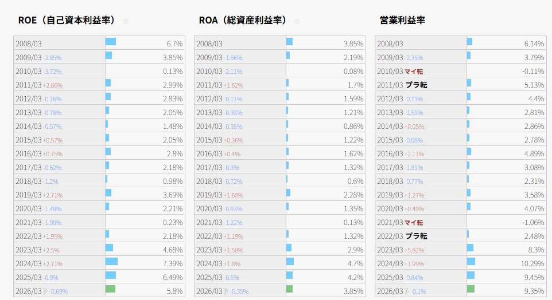Select ROA value 2.28% for 2019/03
This screenshot has height=300, width=552.
click(353, 195)
